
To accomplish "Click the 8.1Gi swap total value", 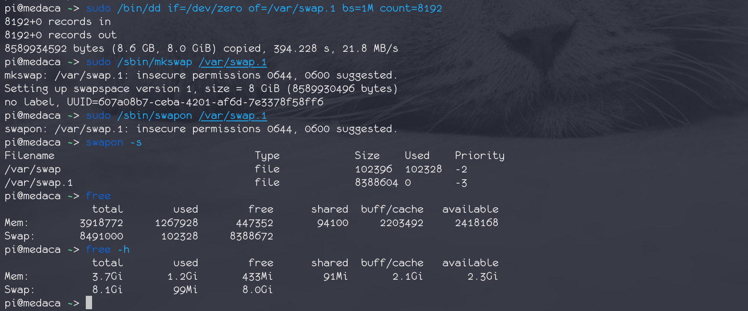I will coord(107,290).
